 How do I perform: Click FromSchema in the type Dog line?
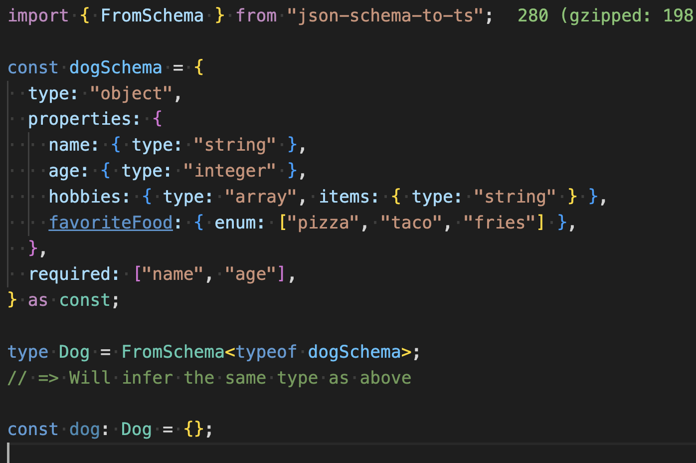(173, 352)
